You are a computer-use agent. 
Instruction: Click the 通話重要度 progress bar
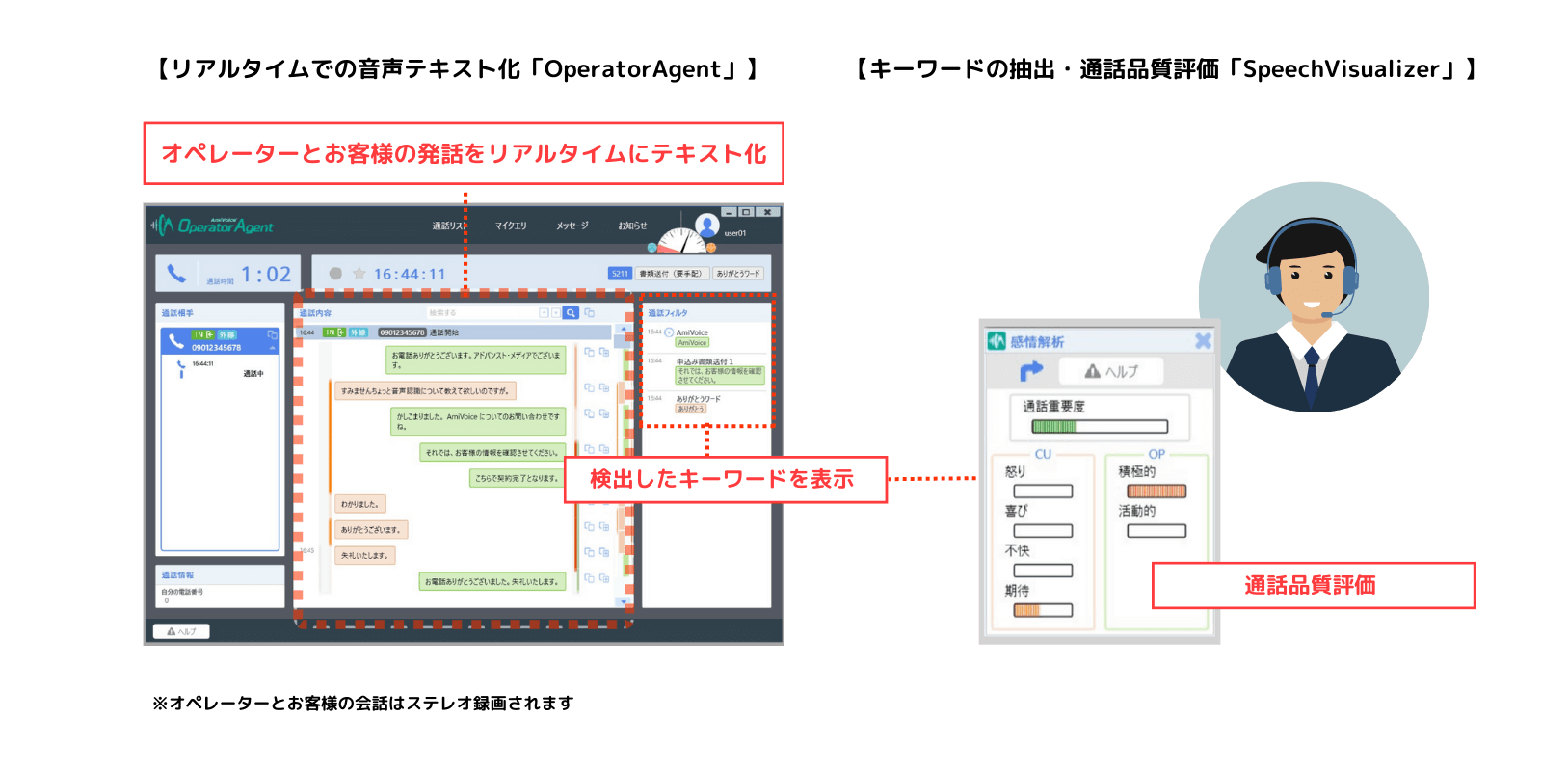pos(1100,427)
